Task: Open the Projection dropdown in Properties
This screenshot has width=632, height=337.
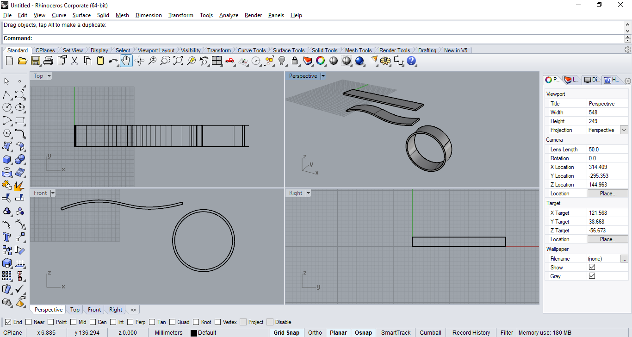Action: (624, 130)
